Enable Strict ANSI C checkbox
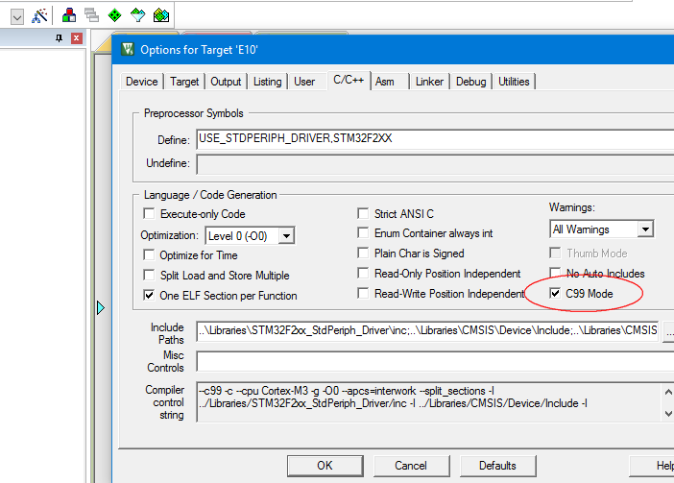The image size is (674, 483). 363,213
